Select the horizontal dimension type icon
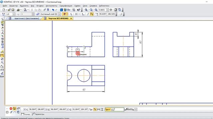 (99, 109)
